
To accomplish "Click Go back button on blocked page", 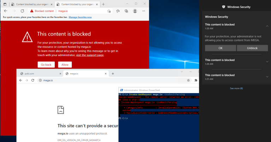I will (x=46, y=64).
